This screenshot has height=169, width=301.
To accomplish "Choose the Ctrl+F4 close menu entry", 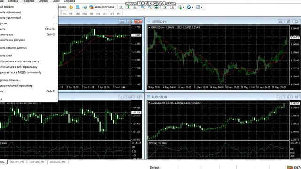I will [x=28, y=29].
